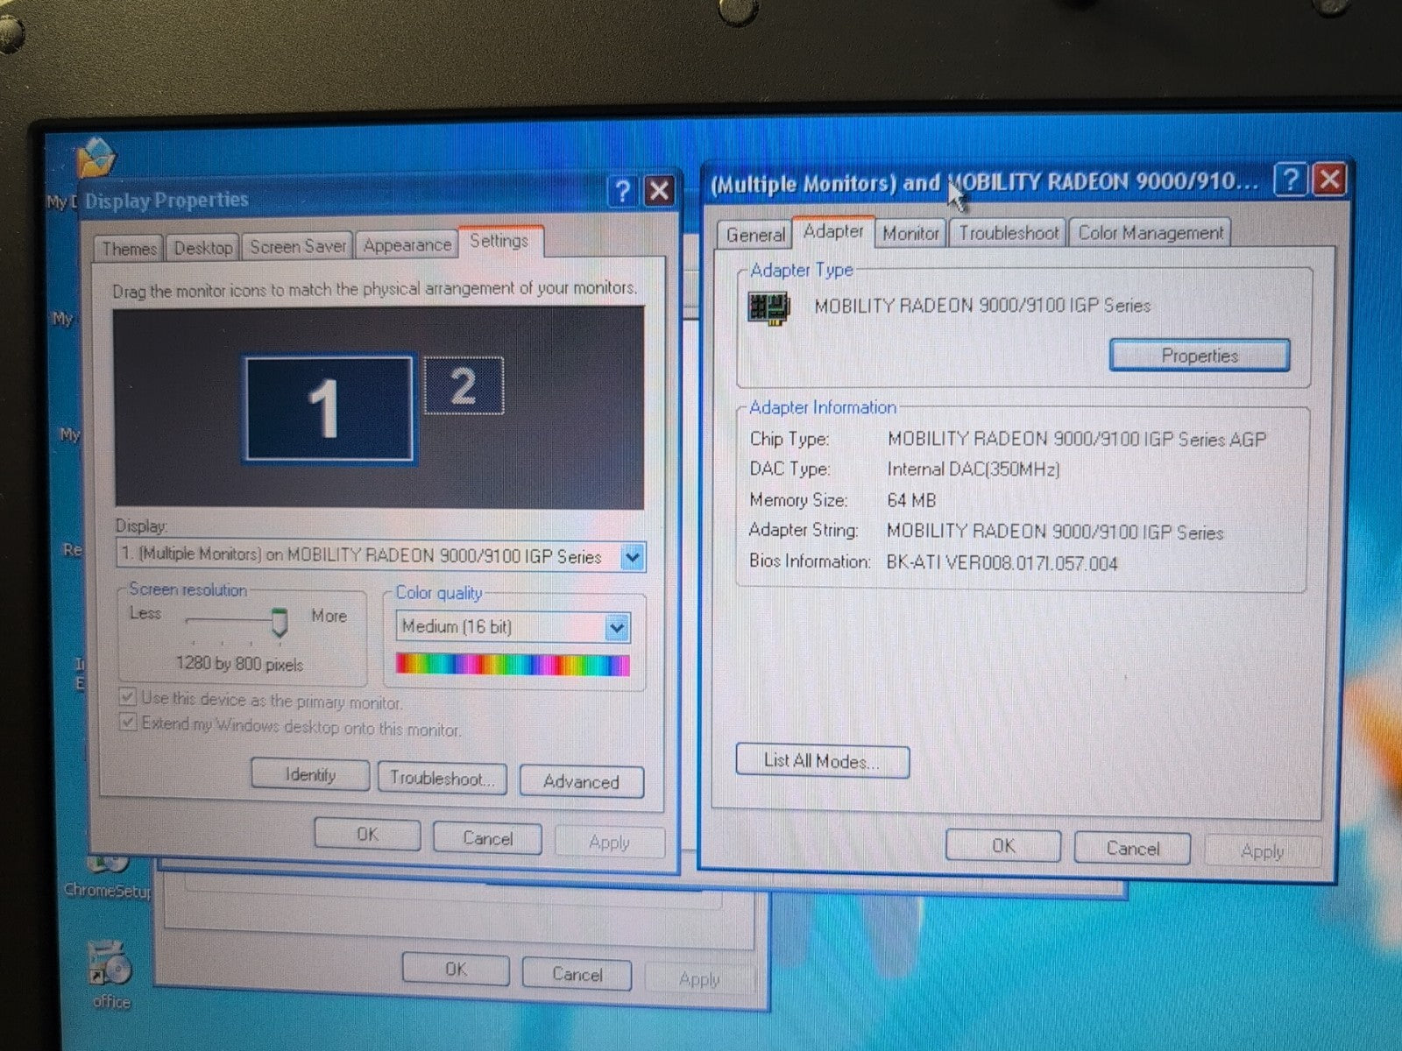Click Apply in Display Properties

[609, 843]
